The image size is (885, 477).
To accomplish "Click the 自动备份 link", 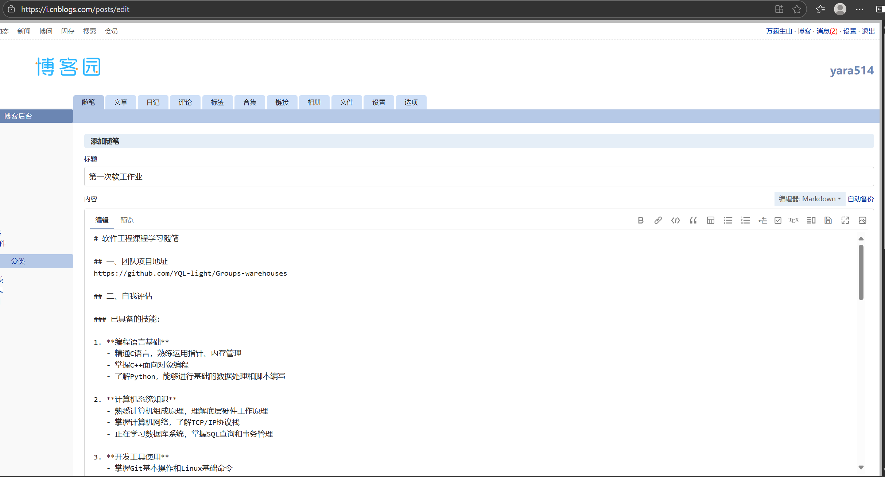I will point(861,199).
